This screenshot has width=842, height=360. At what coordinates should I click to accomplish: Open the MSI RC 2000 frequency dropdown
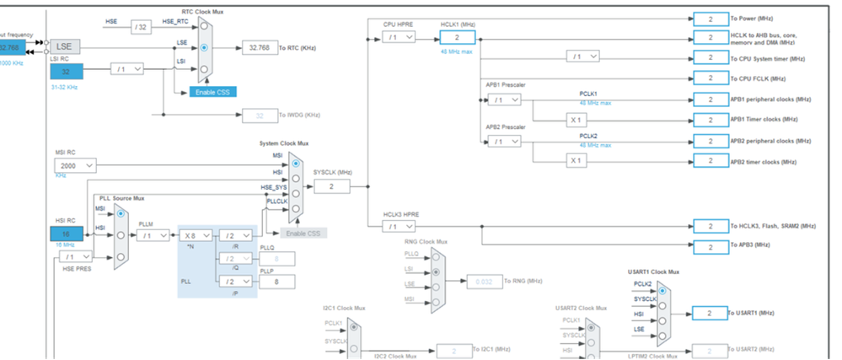(75, 166)
